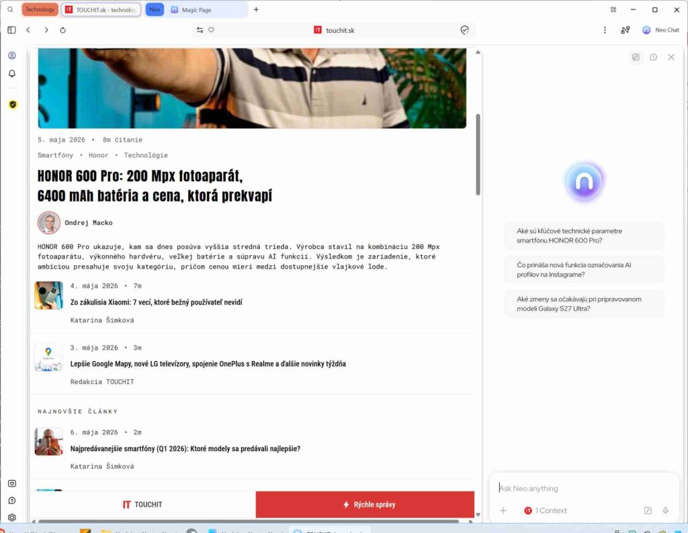Screen dimensions: 688x533
Task: Click the vertical page scrollbar thumb
Action: tap(478, 154)
